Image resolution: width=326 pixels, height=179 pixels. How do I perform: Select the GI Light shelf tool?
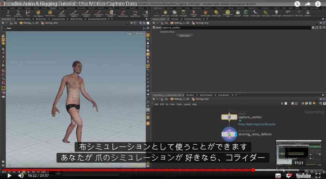tap(245, 13)
